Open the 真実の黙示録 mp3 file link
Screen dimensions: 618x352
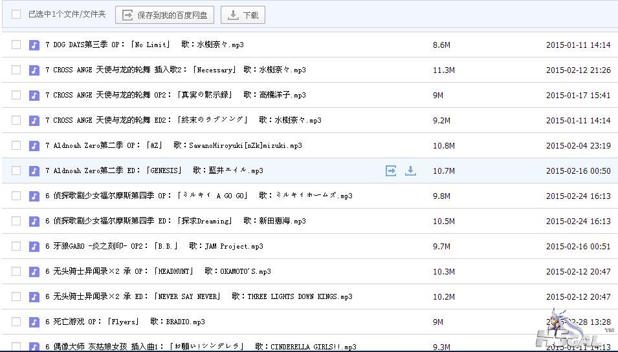[x=175, y=95]
